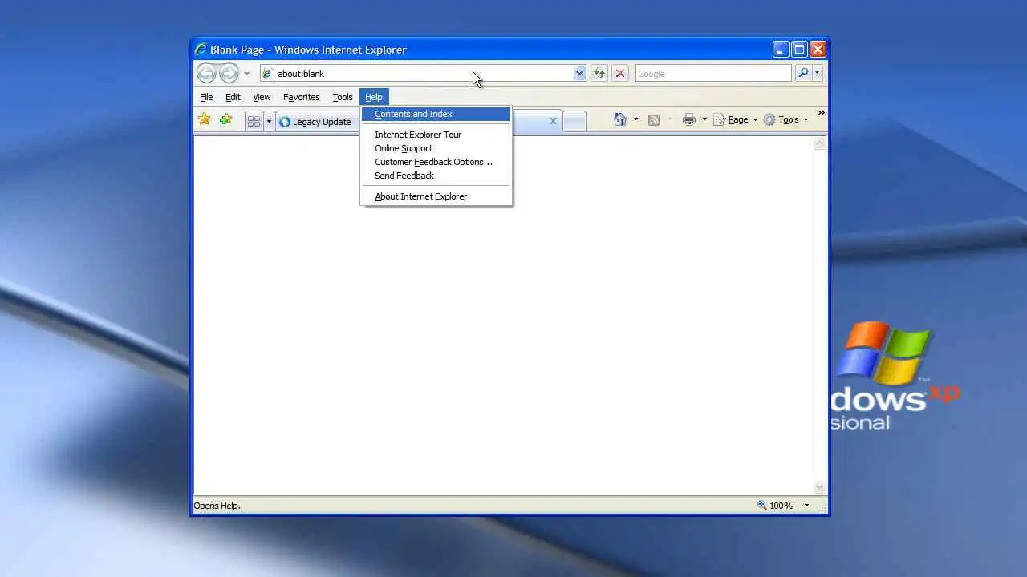Click the RSS Feeds icon
Image resolution: width=1027 pixels, height=577 pixels.
click(x=654, y=119)
